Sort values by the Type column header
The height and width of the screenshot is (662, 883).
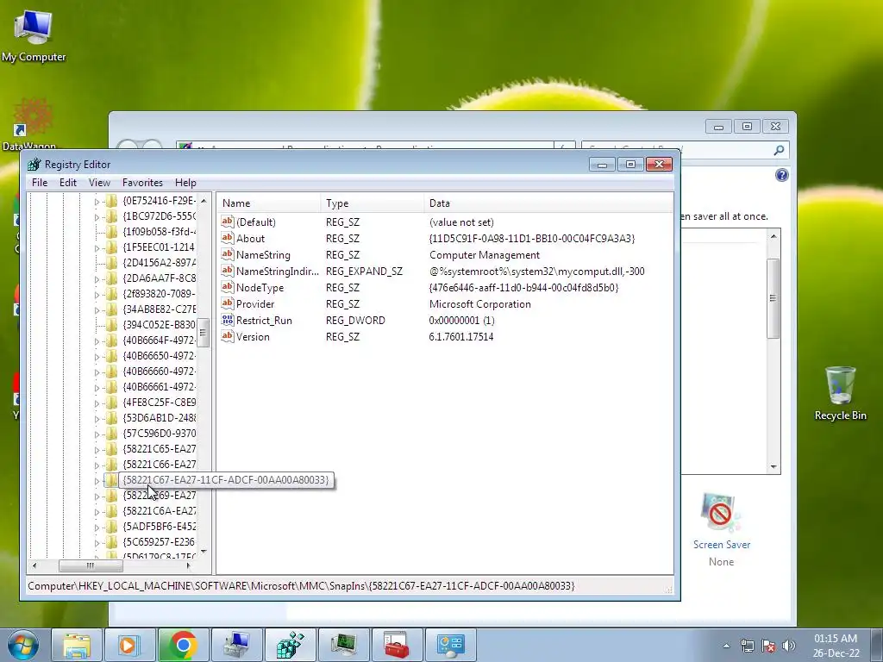[373, 203]
